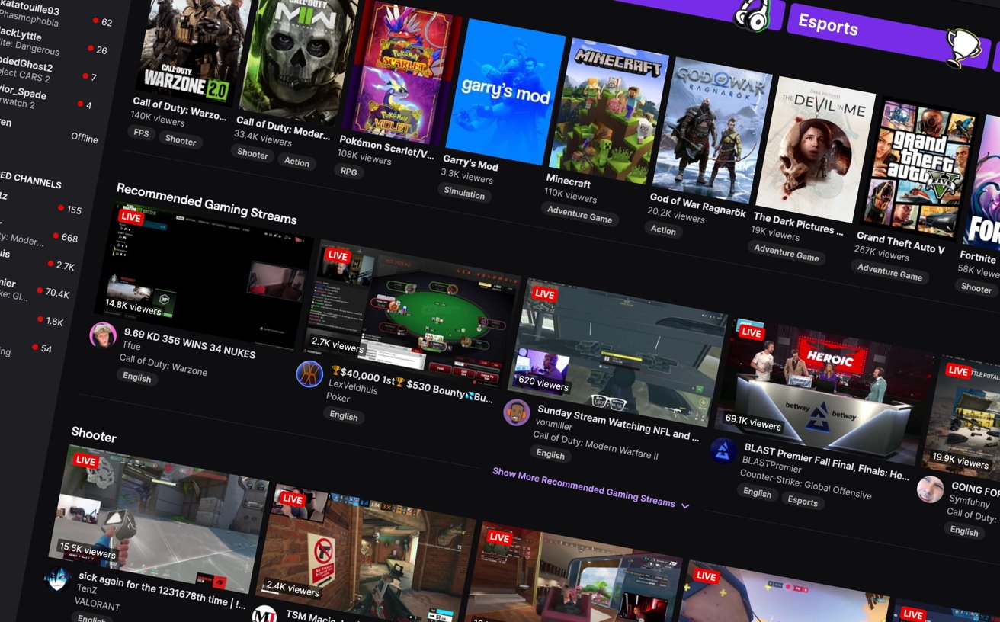Click Tfue's channel avatar
Viewport: 1000px width, 622px height.
tap(102, 335)
